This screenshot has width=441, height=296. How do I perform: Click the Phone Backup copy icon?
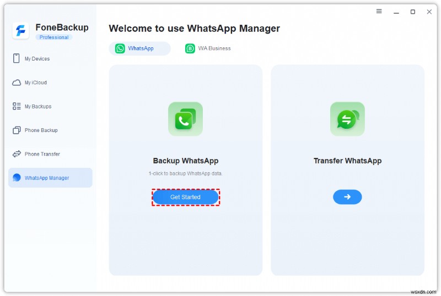pyautogui.click(x=17, y=130)
